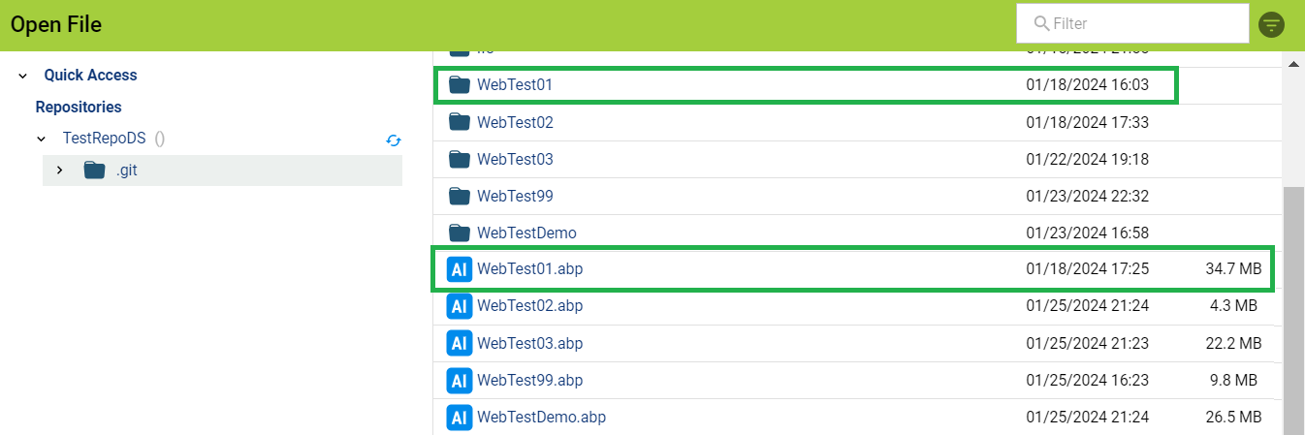Click the WebTestDemo.abp AI file icon
The height and width of the screenshot is (435, 1305).
459,418
